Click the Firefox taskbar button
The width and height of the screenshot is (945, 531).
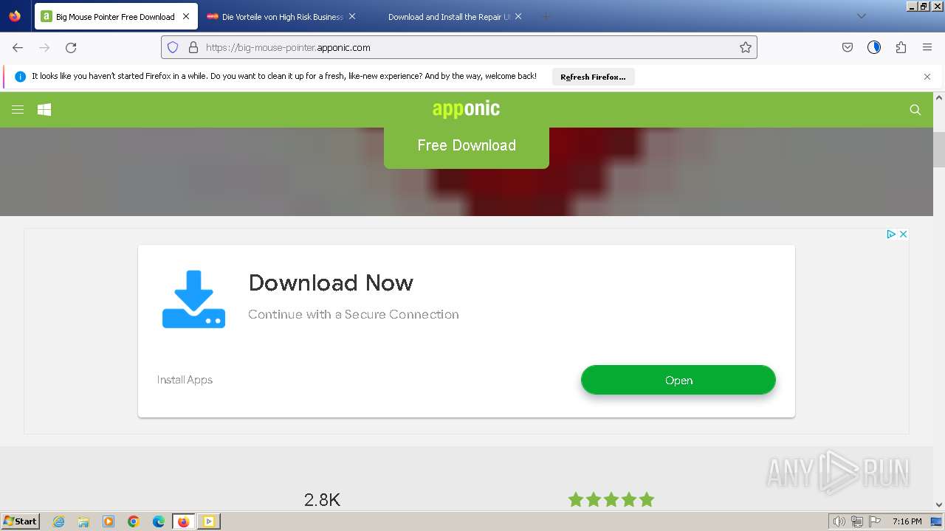click(184, 521)
